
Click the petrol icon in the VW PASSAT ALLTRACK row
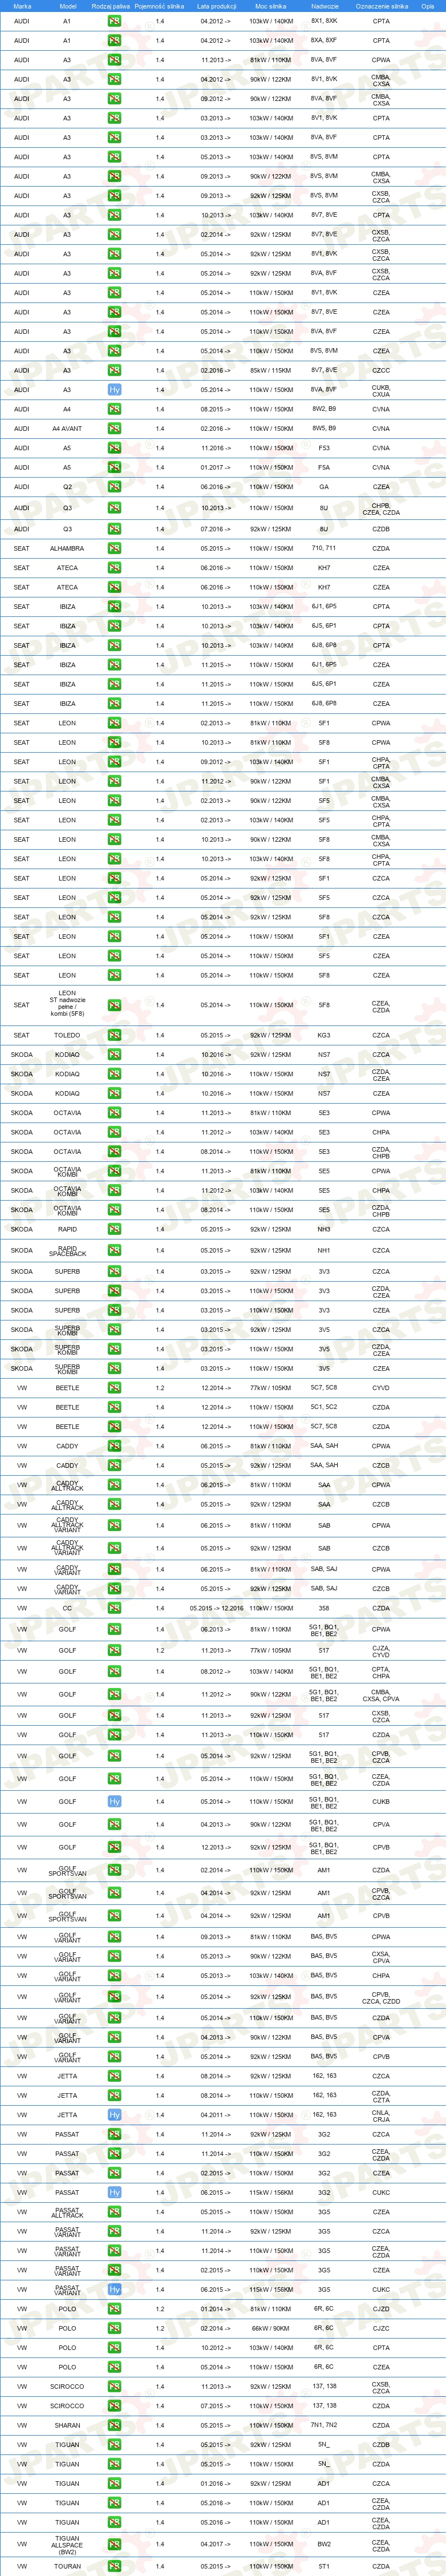point(114,2212)
